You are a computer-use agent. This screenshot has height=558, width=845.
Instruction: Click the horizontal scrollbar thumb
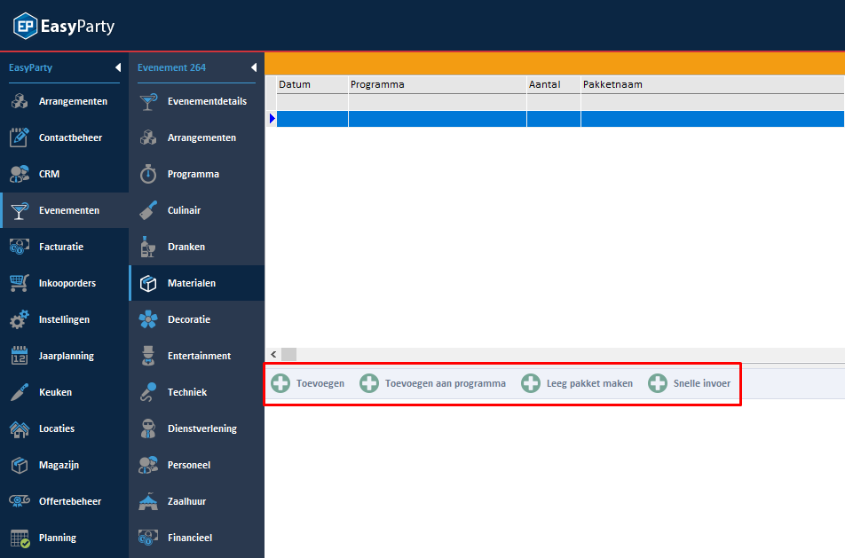coord(288,354)
